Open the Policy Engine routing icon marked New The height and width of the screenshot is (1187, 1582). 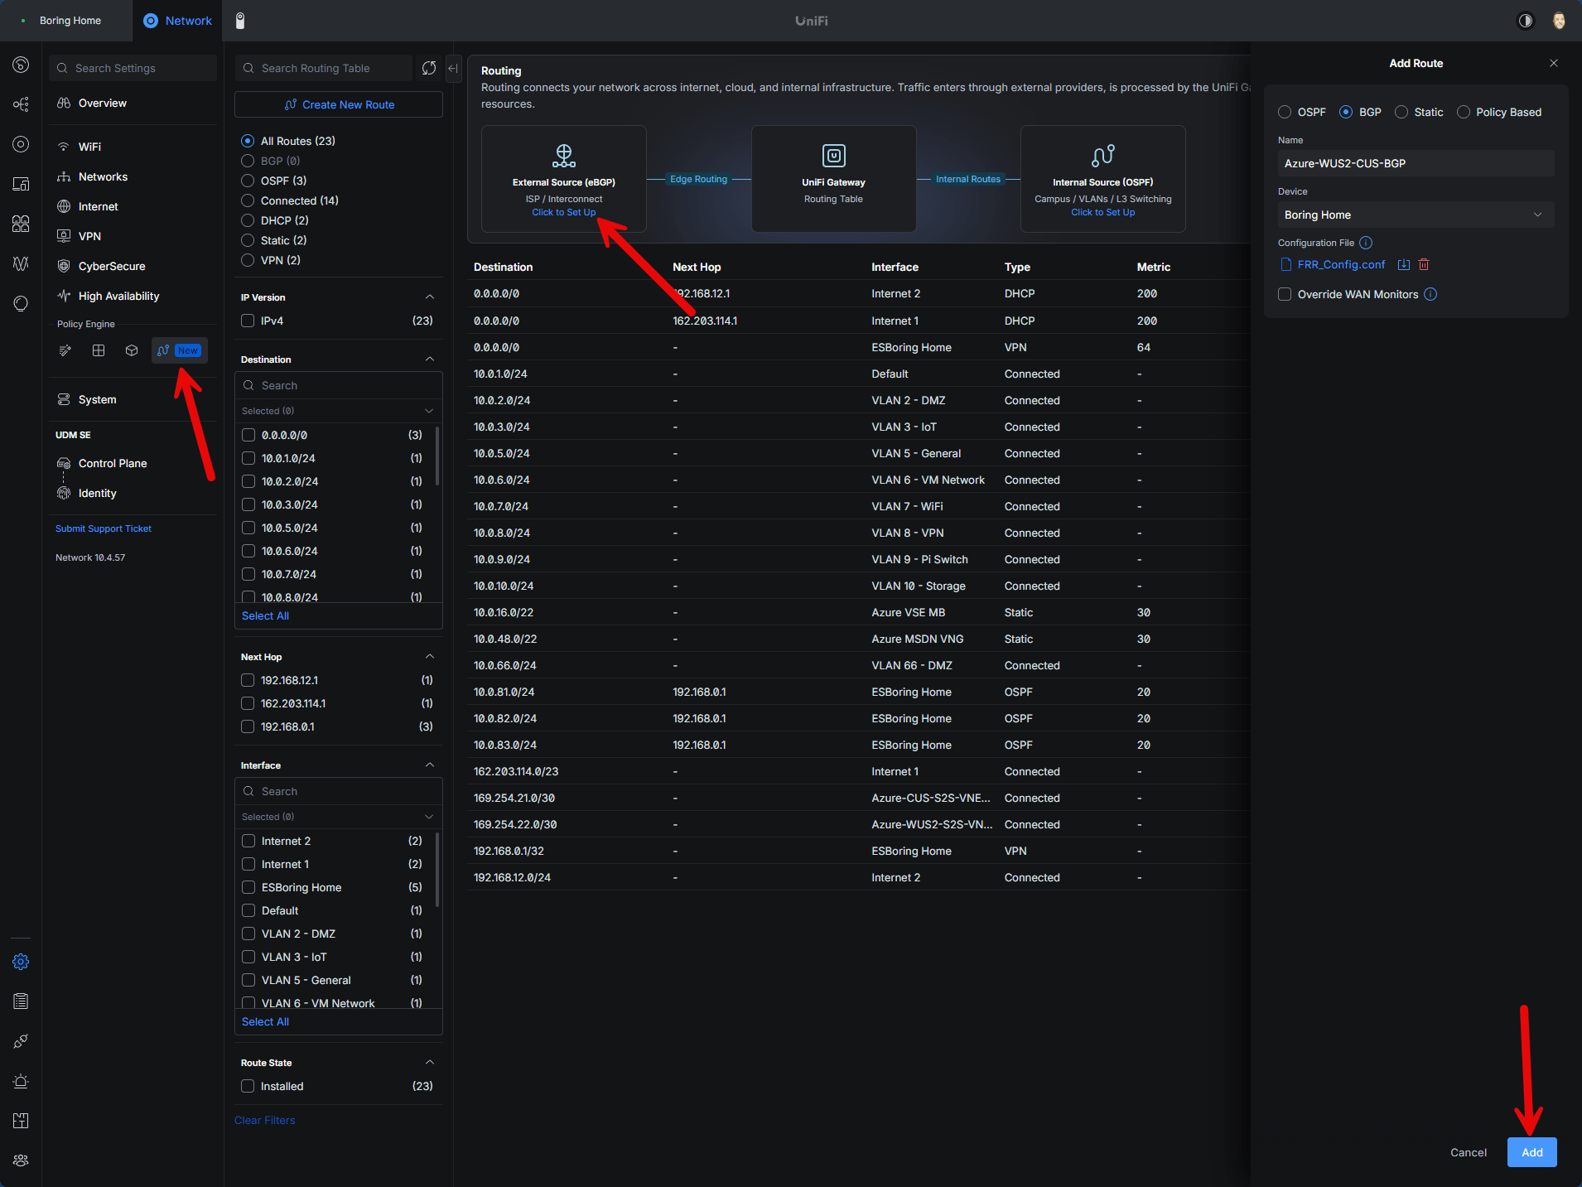(x=179, y=350)
